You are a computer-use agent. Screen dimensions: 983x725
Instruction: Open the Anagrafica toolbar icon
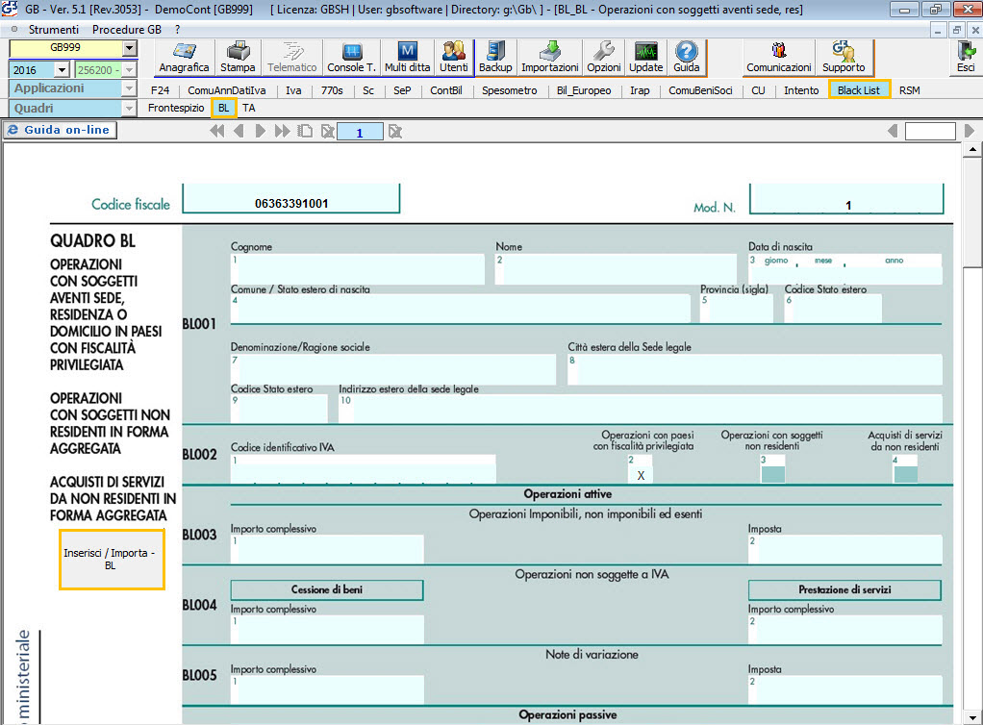click(x=184, y=58)
